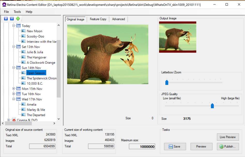Expand the Tue 16th Nov node
Image resolution: width=245 pixels, height=157 pixels.
tap(14, 94)
